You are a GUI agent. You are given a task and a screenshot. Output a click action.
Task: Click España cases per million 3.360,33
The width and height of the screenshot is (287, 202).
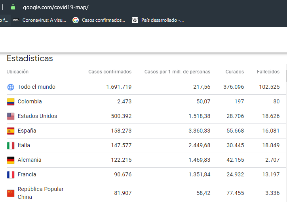(200, 131)
